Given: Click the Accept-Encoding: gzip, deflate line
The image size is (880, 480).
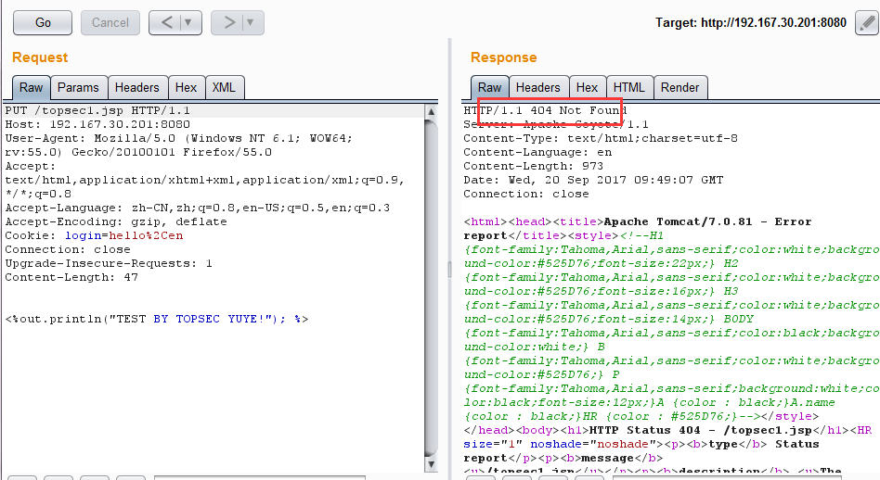Looking at the screenshot, I should click(x=116, y=221).
